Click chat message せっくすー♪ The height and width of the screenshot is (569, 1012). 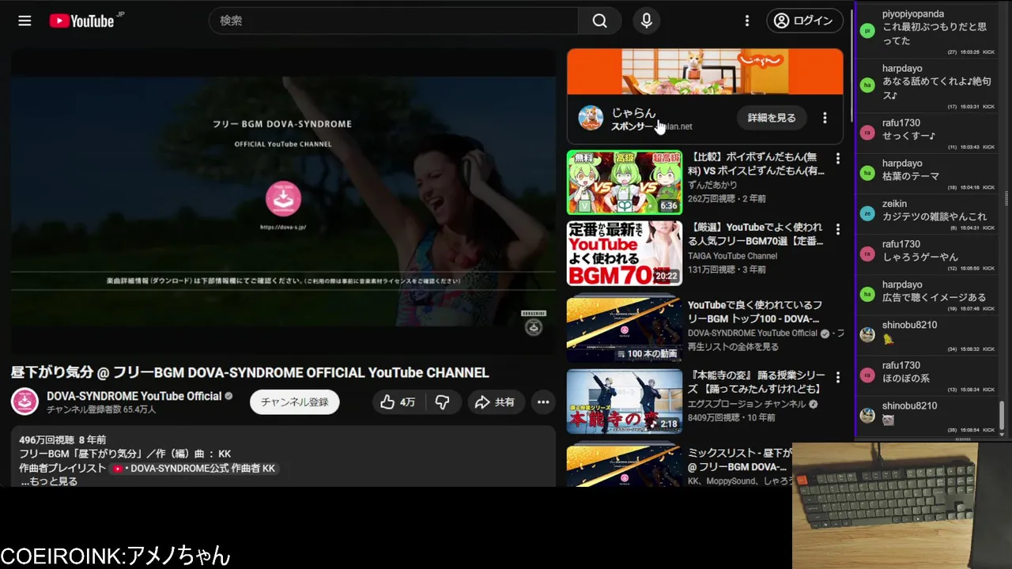pos(909,136)
